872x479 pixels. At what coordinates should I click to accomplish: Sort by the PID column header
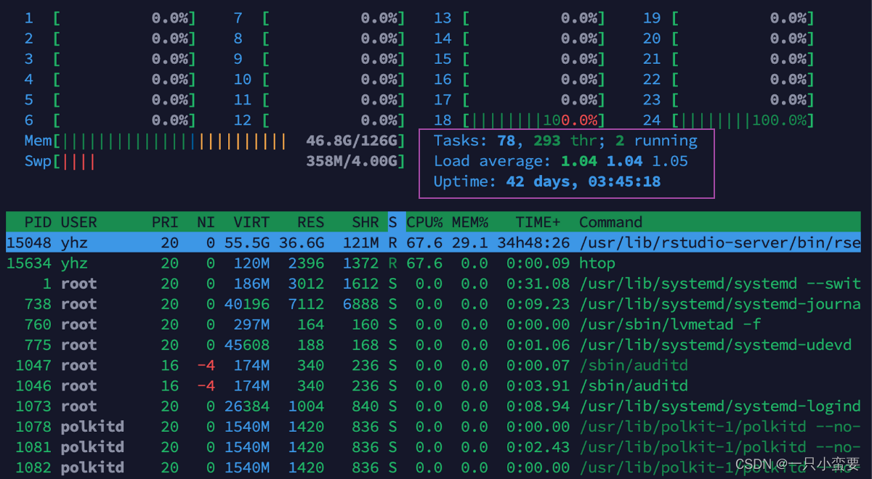[x=39, y=222]
